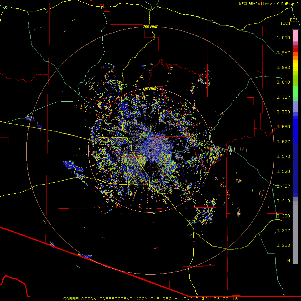Click the 0.627 color scale label
The image size is (301, 301).
click(x=283, y=142)
